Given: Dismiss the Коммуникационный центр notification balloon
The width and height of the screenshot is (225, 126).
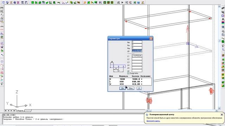Looking at the screenshot, I should 222,114.
